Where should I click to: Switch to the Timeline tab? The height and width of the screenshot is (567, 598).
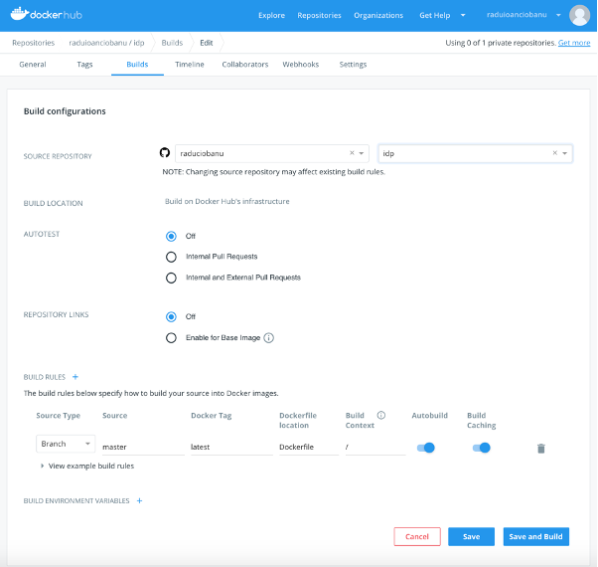point(189,64)
